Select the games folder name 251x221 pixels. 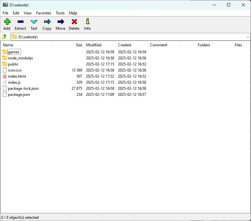(14, 52)
